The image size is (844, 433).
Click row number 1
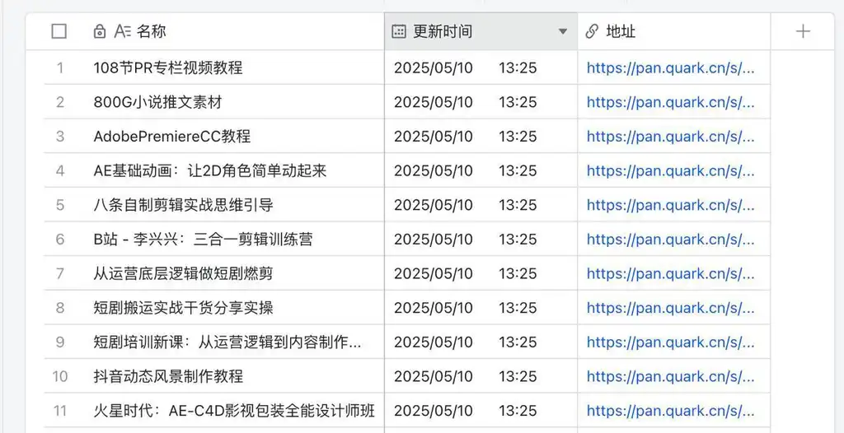click(x=59, y=68)
